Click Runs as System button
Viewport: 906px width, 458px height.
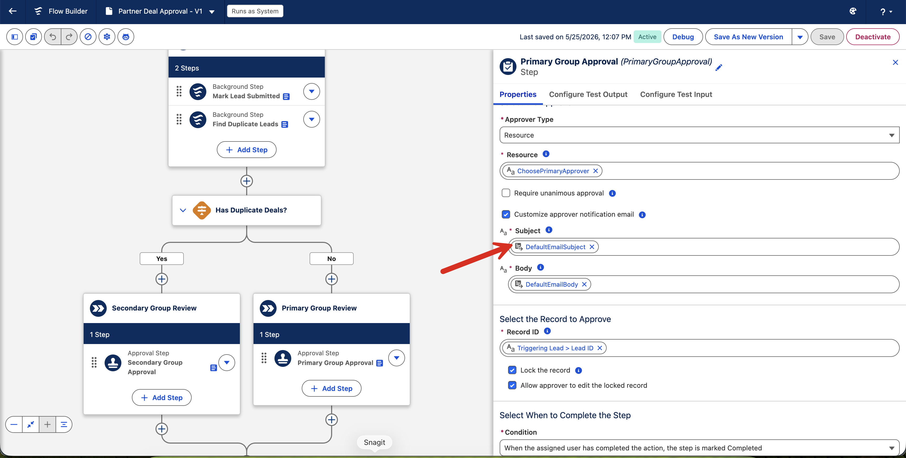coord(255,11)
